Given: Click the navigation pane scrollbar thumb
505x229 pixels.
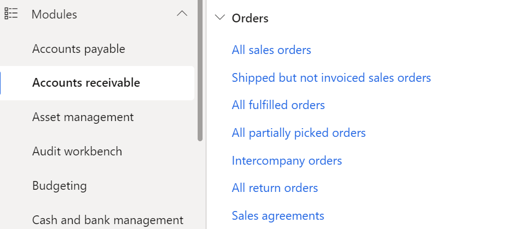Looking at the screenshot, I should [200, 70].
